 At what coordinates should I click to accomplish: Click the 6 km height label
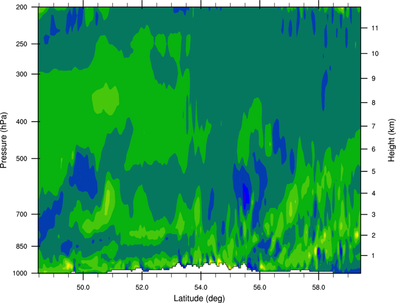(374, 149)
